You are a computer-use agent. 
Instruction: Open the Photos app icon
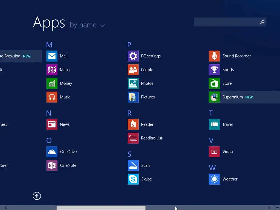(133, 83)
